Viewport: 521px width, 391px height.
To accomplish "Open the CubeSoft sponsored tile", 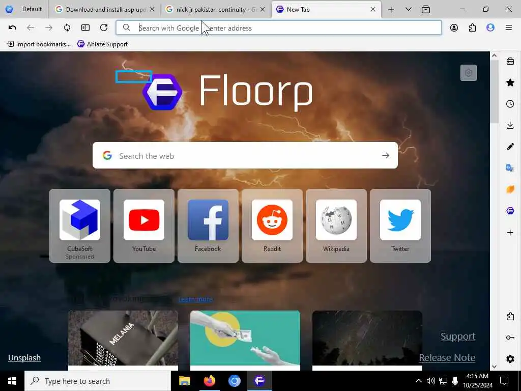I will pos(80,226).
